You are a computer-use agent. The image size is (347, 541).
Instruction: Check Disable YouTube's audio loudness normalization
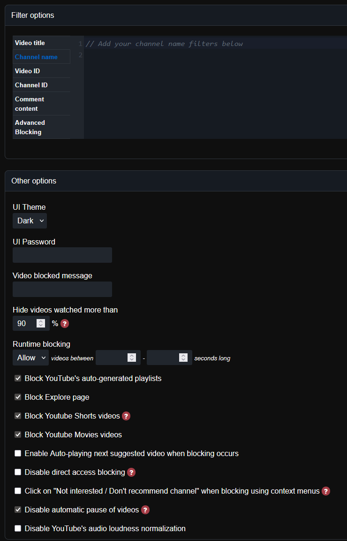pos(18,529)
